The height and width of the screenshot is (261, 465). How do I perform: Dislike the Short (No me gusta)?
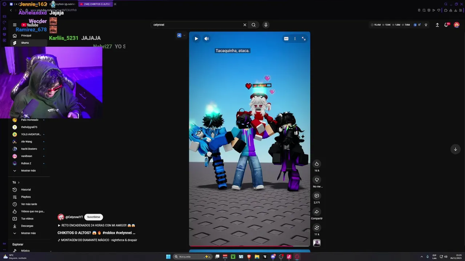pos(317,180)
